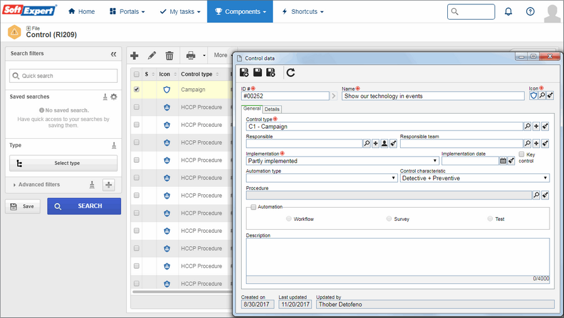This screenshot has width=564, height=318.
Task: Select the Workflow radio button
Action: pos(289,219)
